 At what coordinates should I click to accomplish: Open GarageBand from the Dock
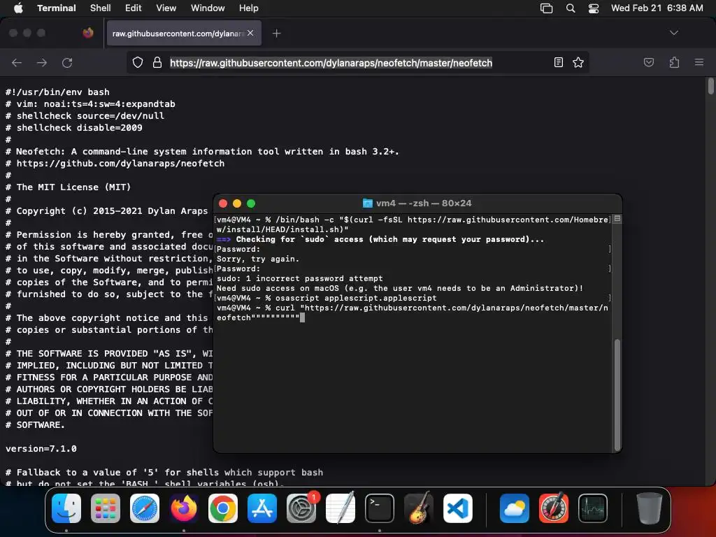(419, 508)
